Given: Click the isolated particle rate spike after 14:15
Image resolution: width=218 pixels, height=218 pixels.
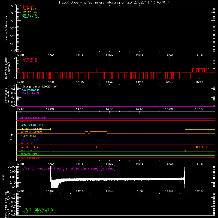Looking at the screenshot, I should point(96,70).
